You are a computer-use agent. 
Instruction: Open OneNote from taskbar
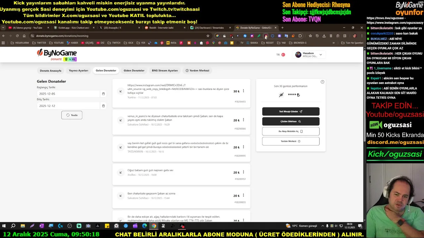41,226
